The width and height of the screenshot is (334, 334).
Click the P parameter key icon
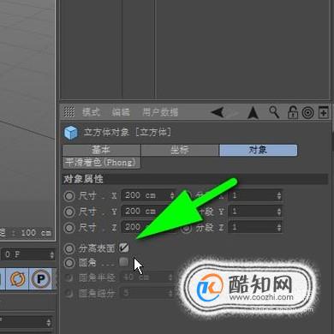tap(40, 279)
